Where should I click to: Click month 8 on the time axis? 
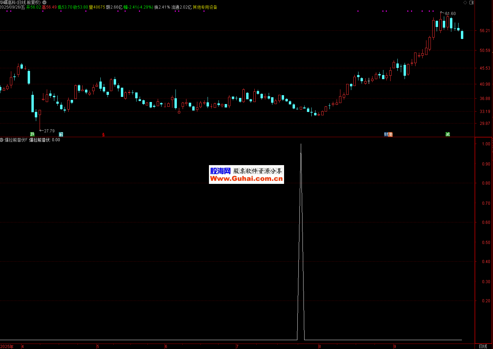pyautogui.click(x=320, y=347)
